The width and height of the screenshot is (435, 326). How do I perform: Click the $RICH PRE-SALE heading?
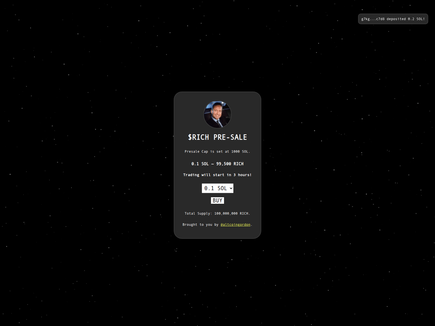click(x=217, y=137)
